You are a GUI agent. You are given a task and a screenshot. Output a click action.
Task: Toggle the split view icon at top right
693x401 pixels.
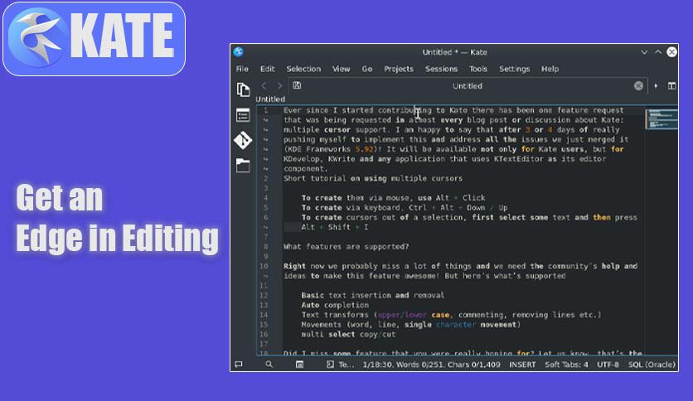coord(671,85)
